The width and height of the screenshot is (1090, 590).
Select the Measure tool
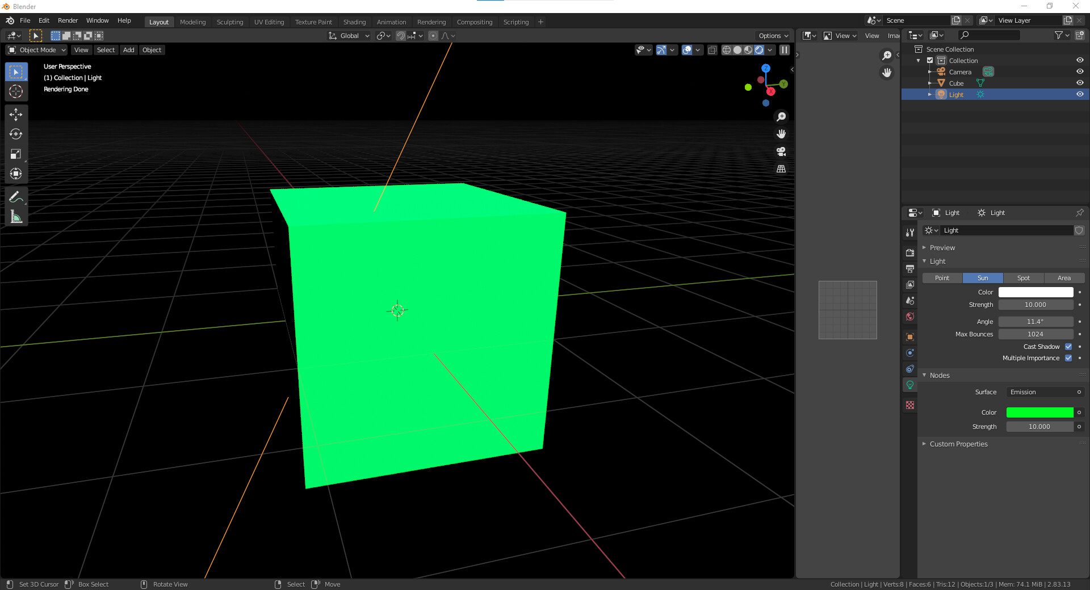pyautogui.click(x=16, y=217)
